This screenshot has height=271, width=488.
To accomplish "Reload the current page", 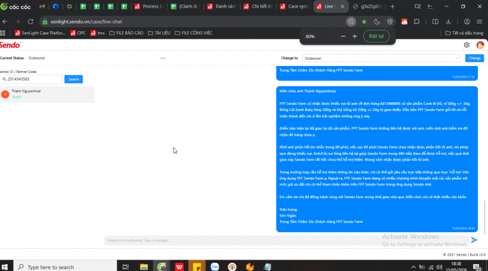I will 30,22.
